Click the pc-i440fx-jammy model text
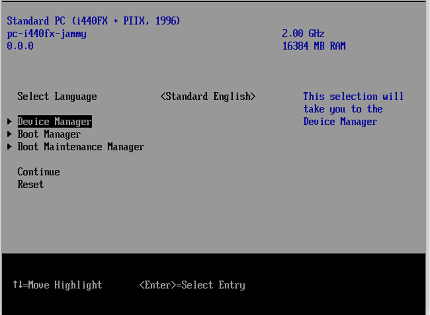 [x=47, y=33]
